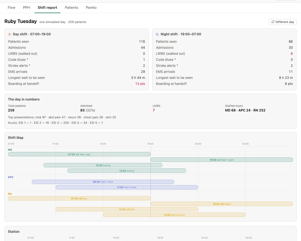
Task: Open the Flow tab
Action: point(11,7)
